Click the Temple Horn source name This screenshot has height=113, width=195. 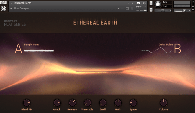point(31,45)
